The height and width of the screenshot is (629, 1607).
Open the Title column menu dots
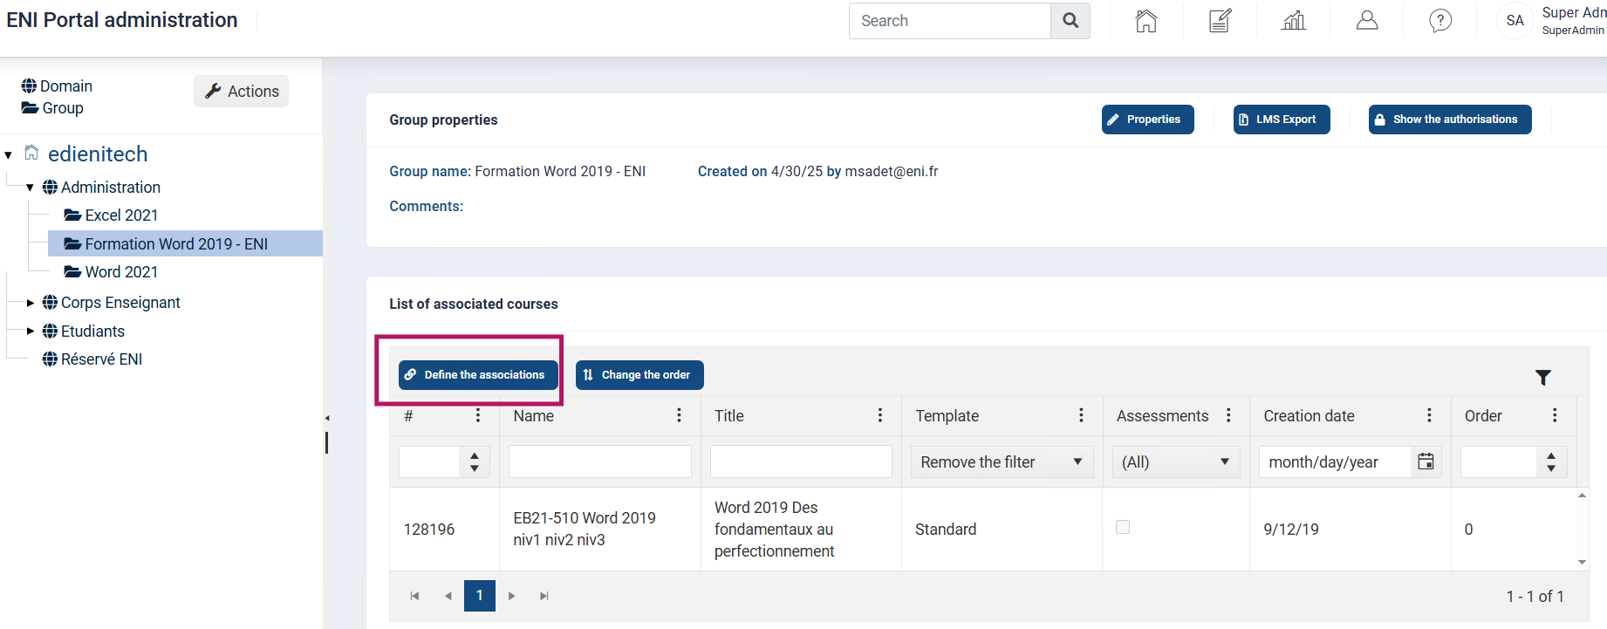coord(880,415)
